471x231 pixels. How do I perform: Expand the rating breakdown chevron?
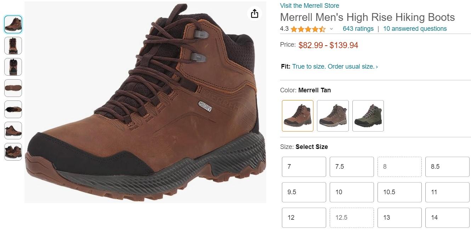click(331, 29)
